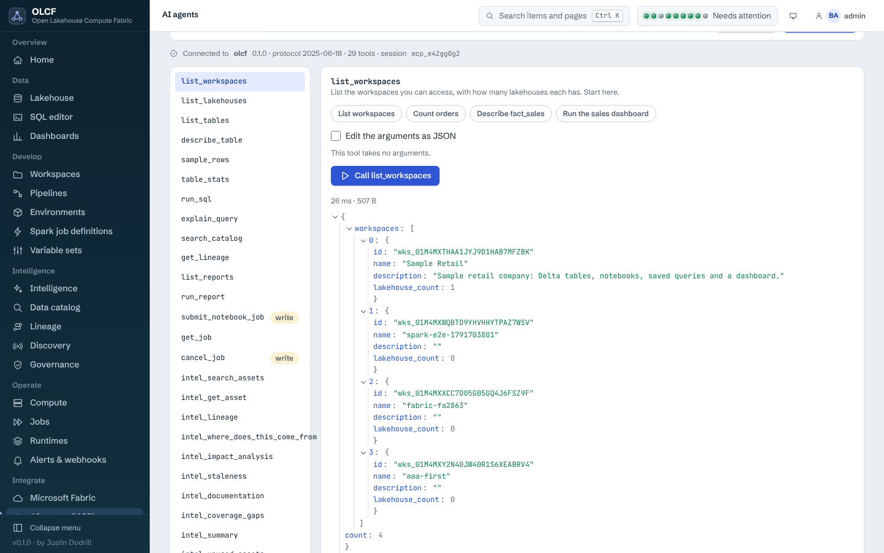Click the Compute icon in sidebar

point(18,403)
